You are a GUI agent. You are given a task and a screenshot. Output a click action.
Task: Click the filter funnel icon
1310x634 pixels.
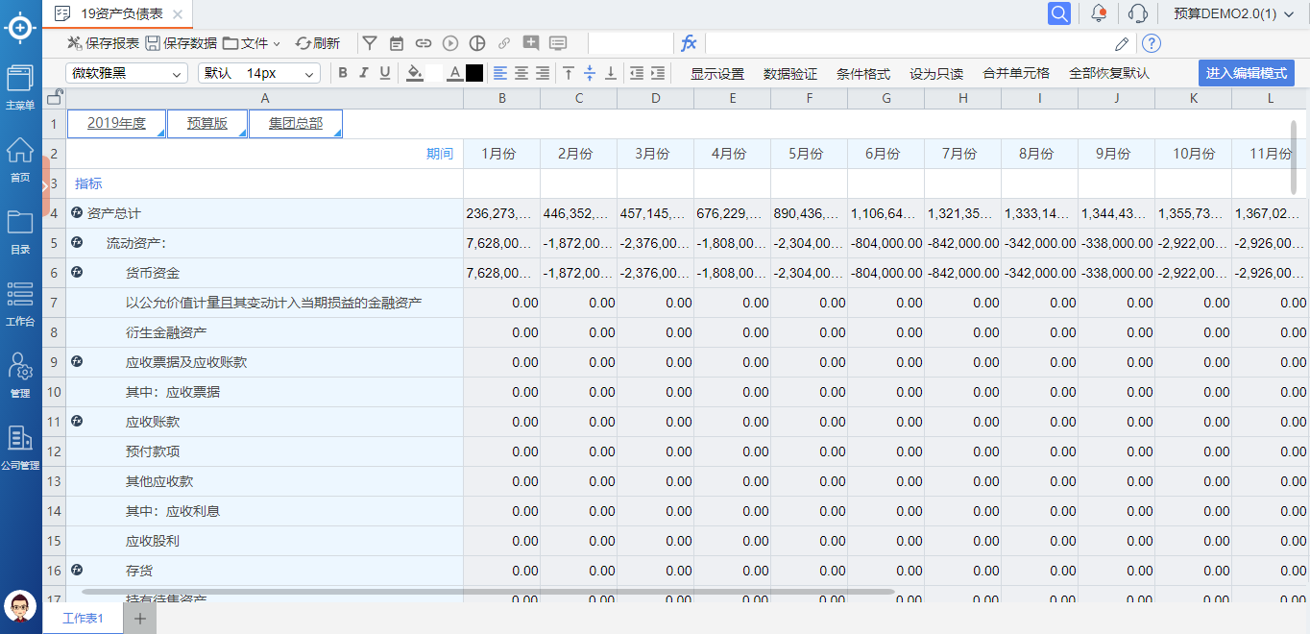[x=370, y=43]
